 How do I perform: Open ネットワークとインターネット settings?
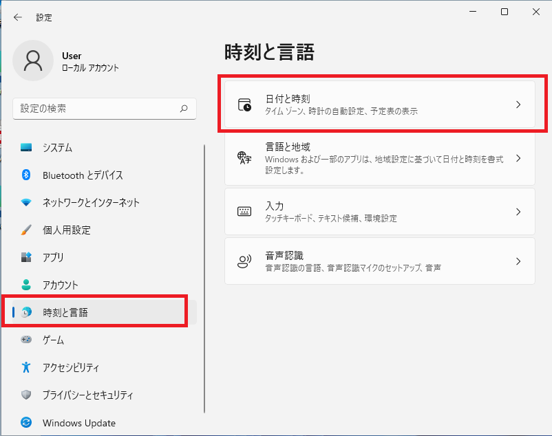(104, 203)
